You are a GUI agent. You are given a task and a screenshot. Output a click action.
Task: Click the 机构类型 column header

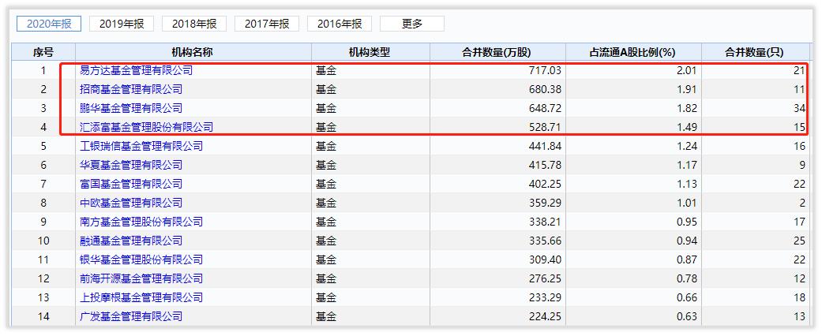click(x=370, y=52)
